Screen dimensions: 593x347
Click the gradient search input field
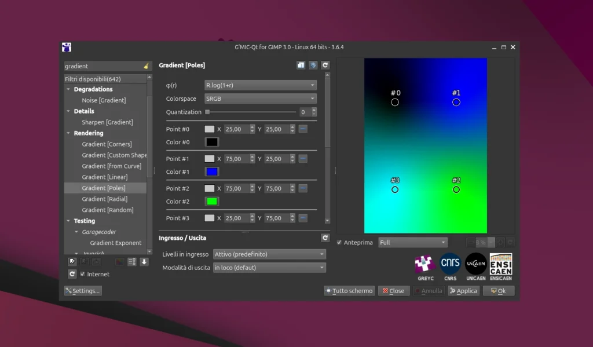[x=104, y=65]
